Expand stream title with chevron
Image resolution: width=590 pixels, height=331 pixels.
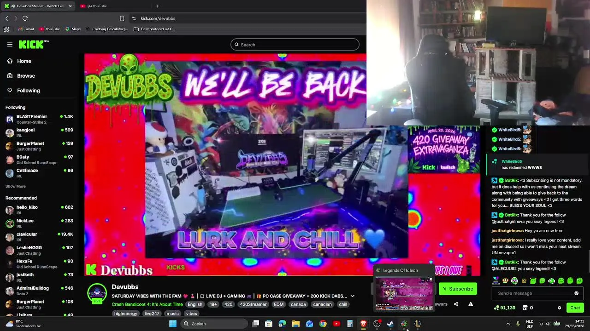tap(352, 296)
